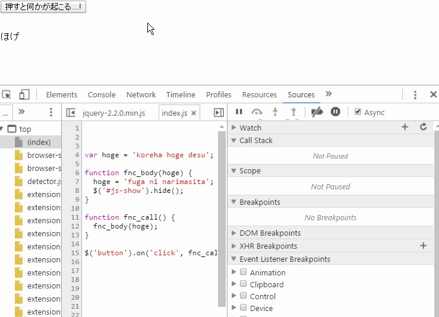Image resolution: width=439 pixels, height=317 pixels.
Task: Select the Sources tab
Action: tap(301, 95)
